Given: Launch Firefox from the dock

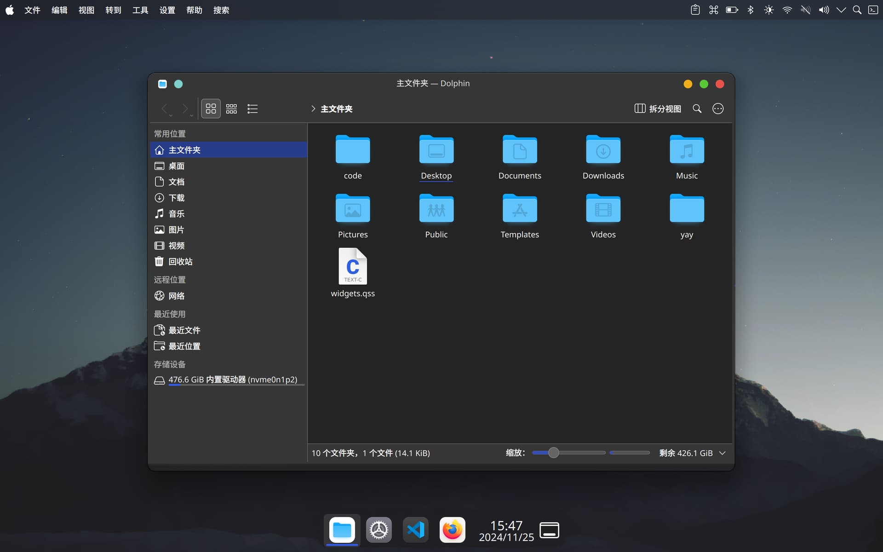Looking at the screenshot, I should tap(452, 530).
